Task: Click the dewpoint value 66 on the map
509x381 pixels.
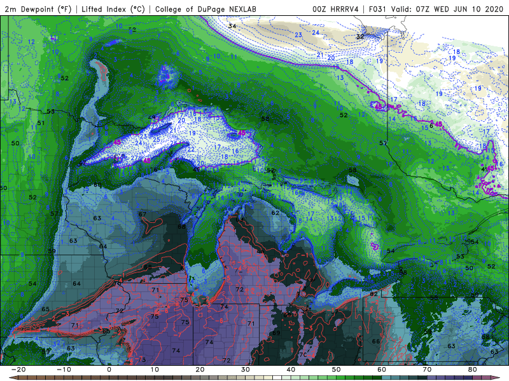Action: coord(375,341)
